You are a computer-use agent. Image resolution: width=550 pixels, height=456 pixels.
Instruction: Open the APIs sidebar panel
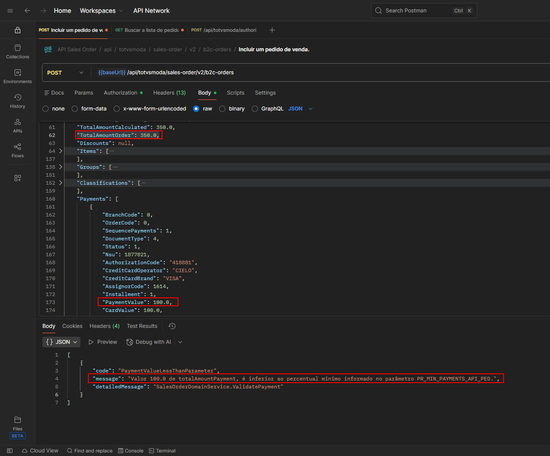[18, 126]
